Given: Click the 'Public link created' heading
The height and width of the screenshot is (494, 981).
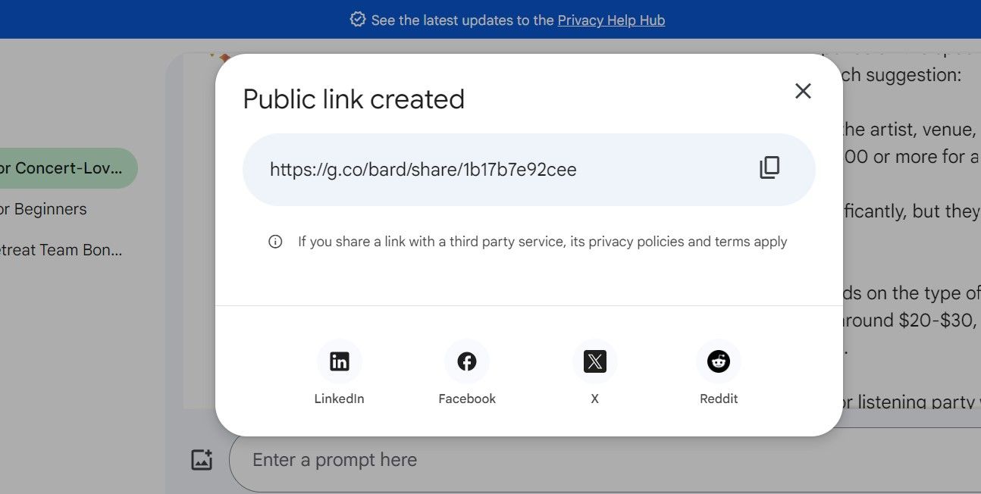Looking at the screenshot, I should (x=353, y=99).
